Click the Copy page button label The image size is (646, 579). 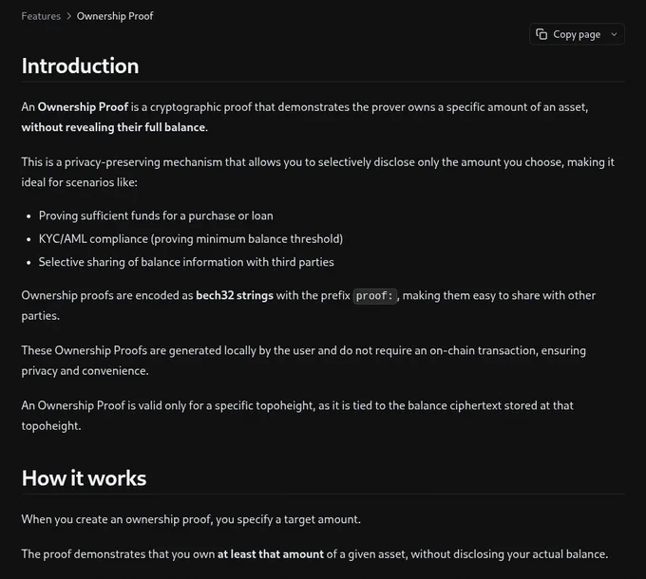click(x=577, y=34)
